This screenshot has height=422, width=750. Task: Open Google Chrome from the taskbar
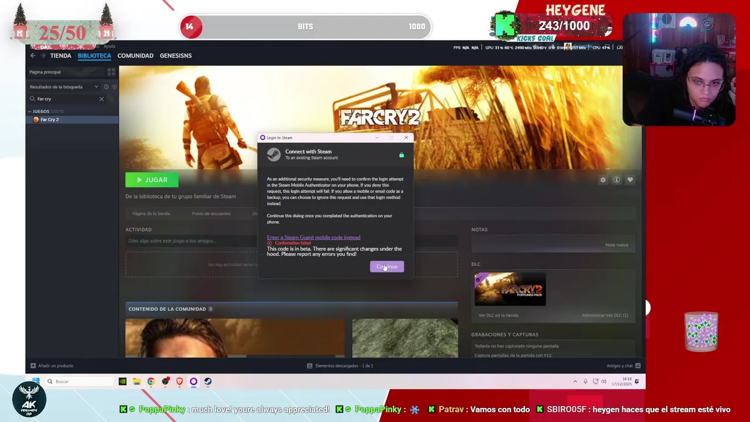(x=151, y=382)
